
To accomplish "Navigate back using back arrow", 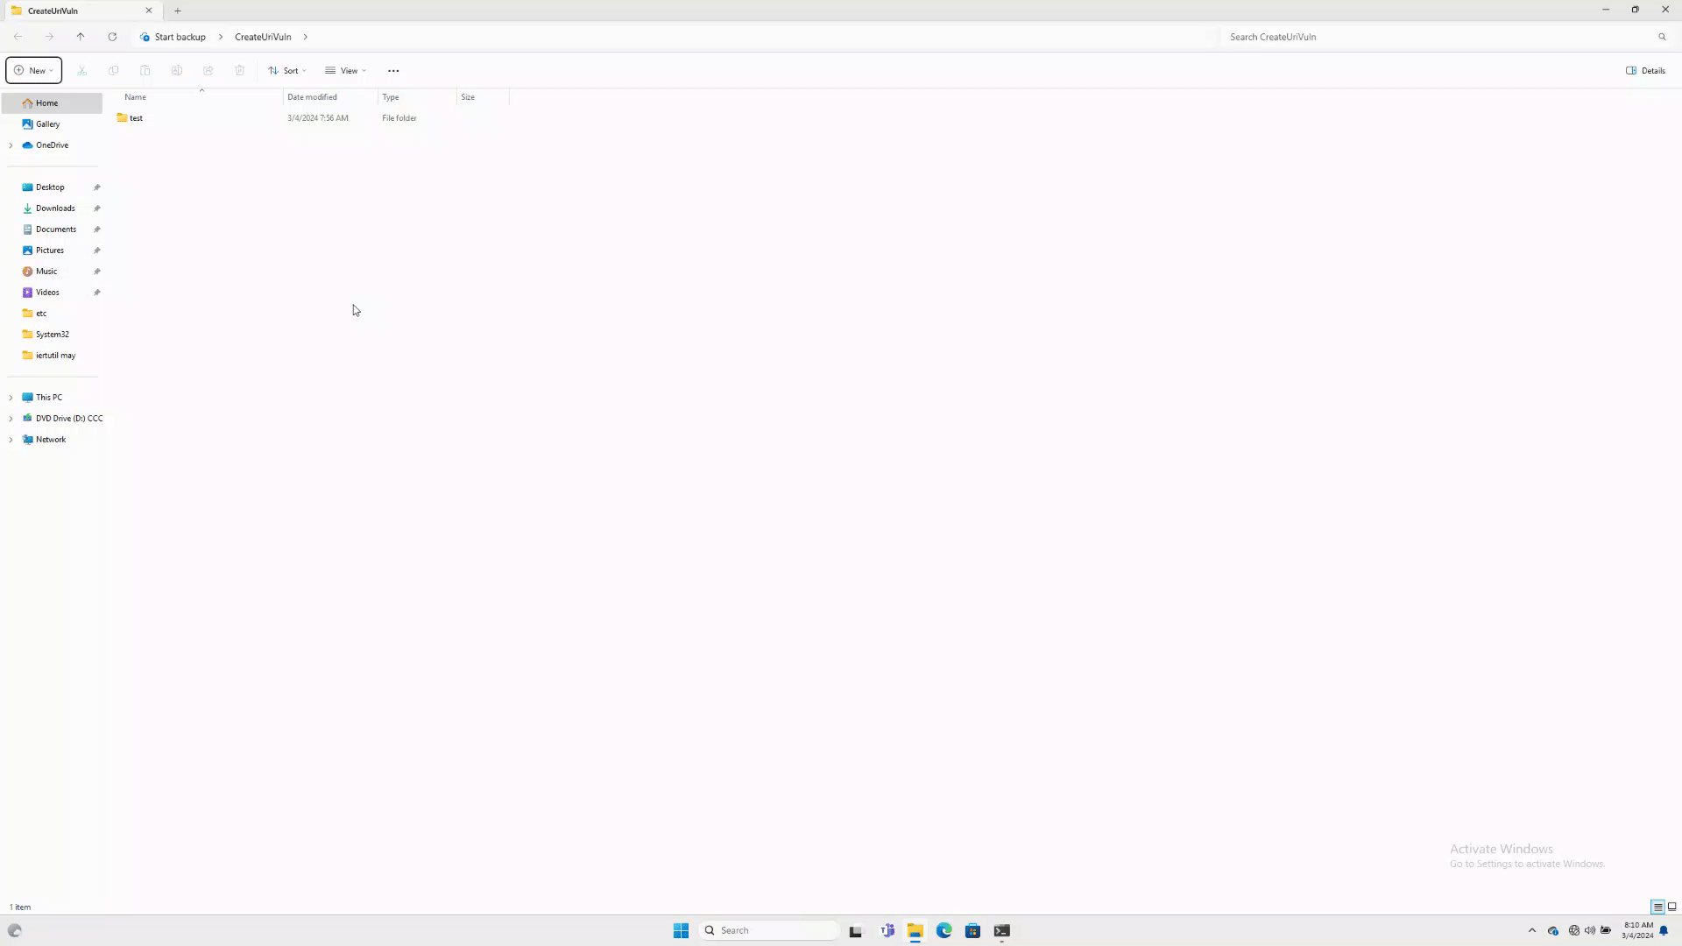I will pyautogui.click(x=18, y=36).
